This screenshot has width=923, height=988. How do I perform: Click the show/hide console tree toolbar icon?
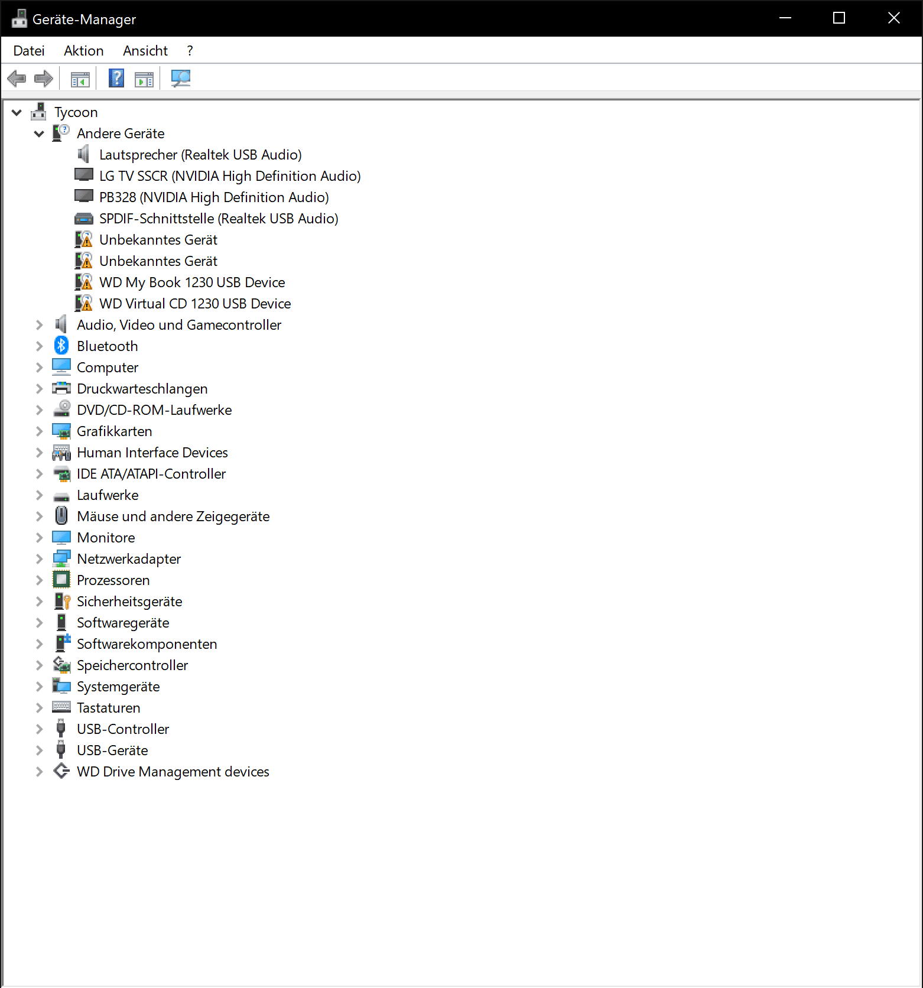coord(80,79)
